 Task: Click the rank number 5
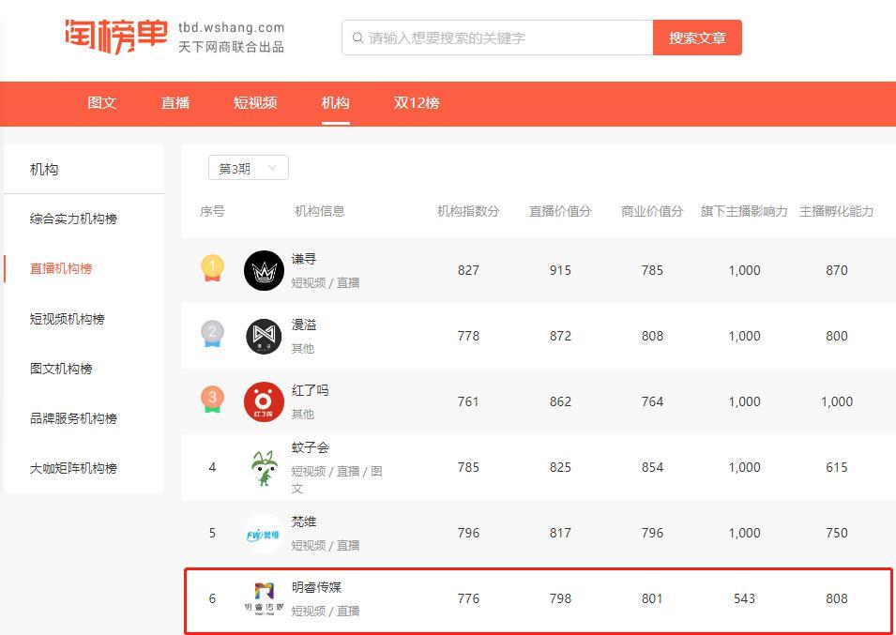pyautogui.click(x=213, y=534)
